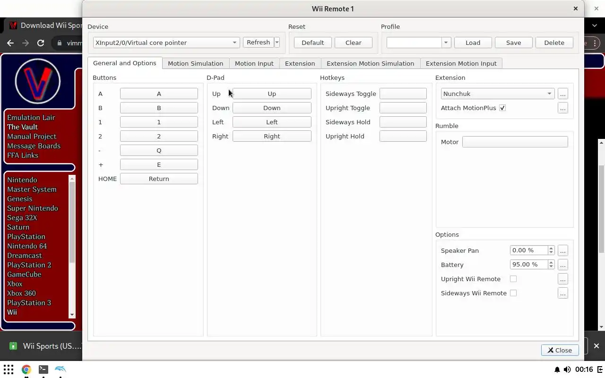This screenshot has height=378, width=605.
Task: Set the Sideways Toggle hotkey
Action: click(x=403, y=94)
